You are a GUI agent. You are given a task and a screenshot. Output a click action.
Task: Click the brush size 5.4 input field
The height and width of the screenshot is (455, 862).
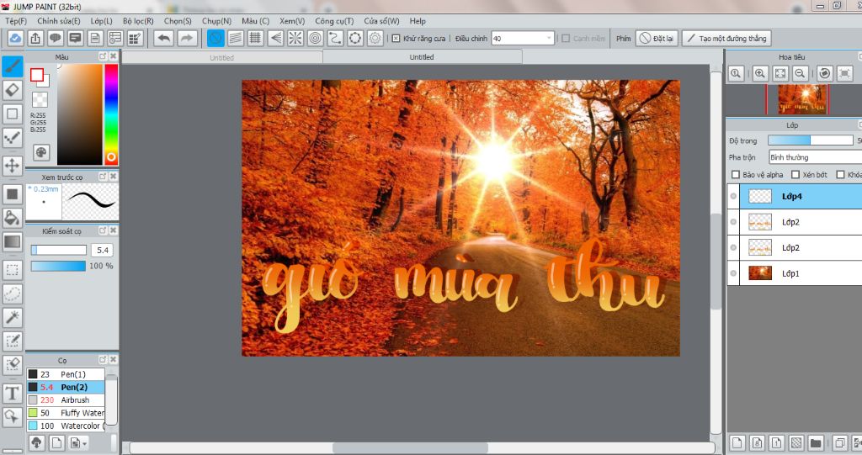tap(102, 250)
